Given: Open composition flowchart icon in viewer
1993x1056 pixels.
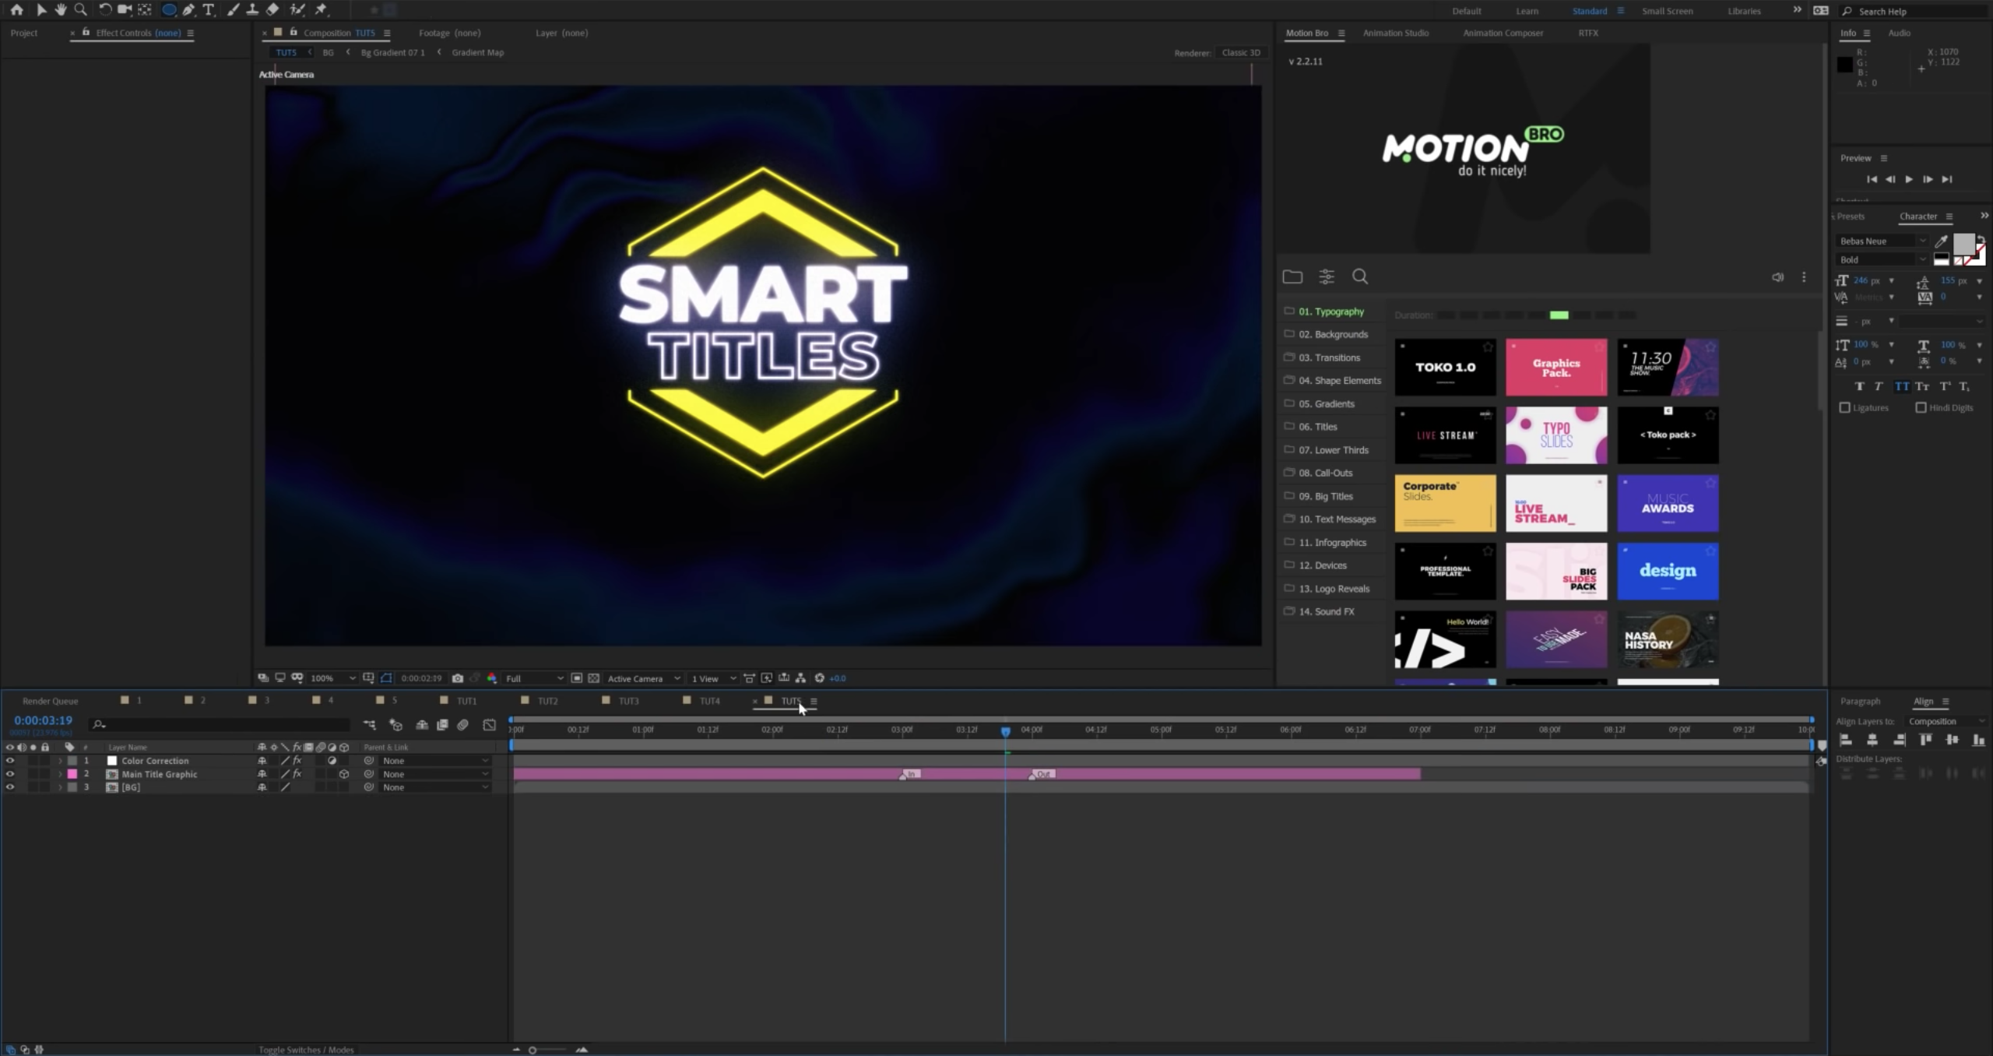Looking at the screenshot, I should pyautogui.click(x=800, y=678).
